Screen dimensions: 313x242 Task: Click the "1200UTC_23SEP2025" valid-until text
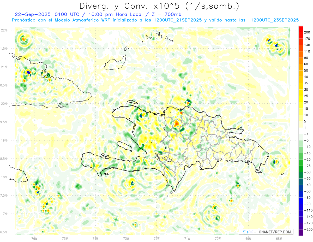275,20
